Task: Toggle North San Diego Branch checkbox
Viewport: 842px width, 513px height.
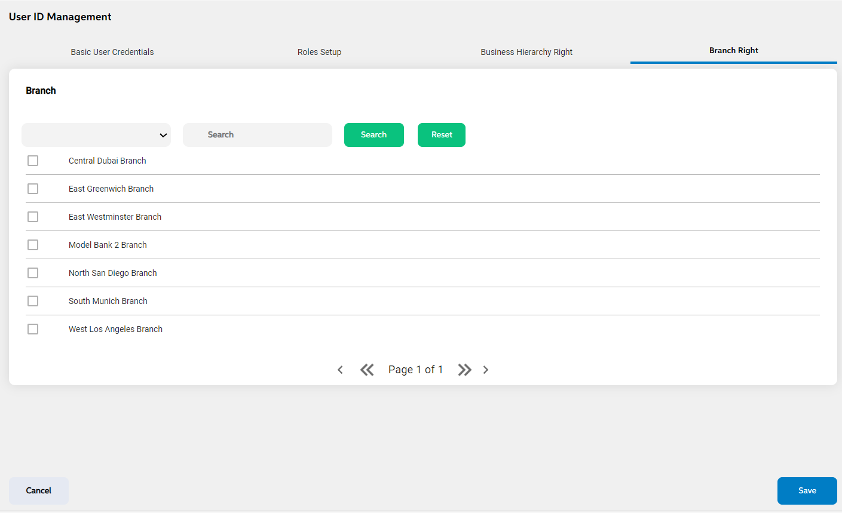Action: click(33, 273)
